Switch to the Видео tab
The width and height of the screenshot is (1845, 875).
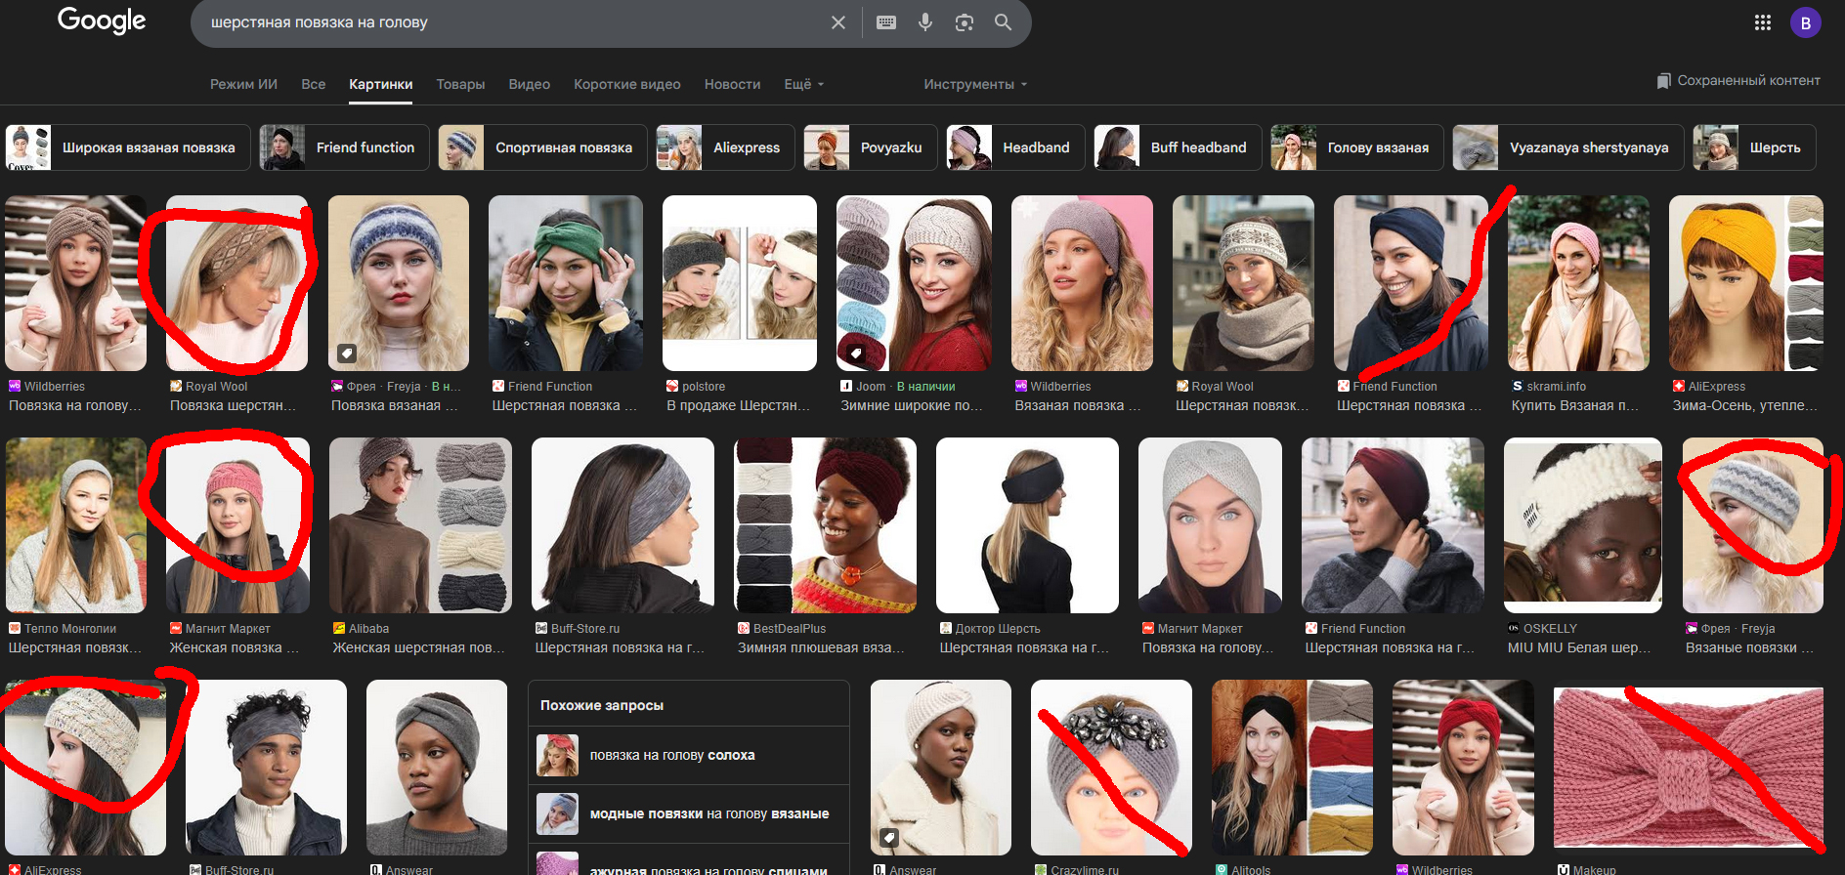pos(529,84)
